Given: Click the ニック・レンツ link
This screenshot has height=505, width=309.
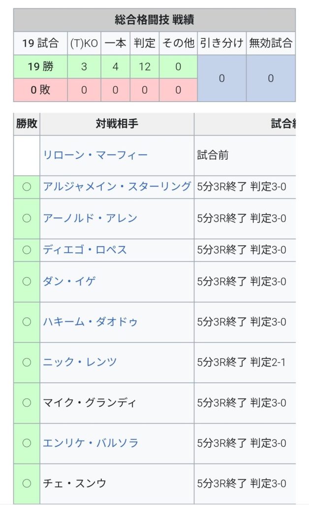Looking at the screenshot, I should click(80, 362).
